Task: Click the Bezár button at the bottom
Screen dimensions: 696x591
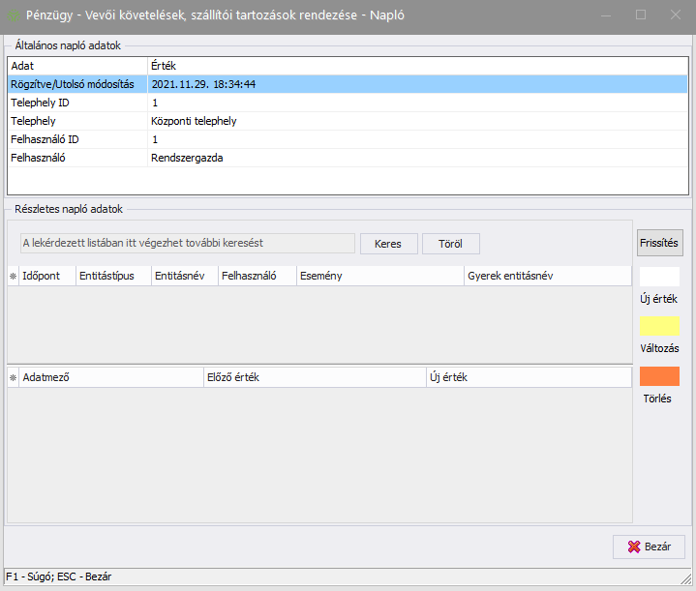Action: tap(649, 547)
